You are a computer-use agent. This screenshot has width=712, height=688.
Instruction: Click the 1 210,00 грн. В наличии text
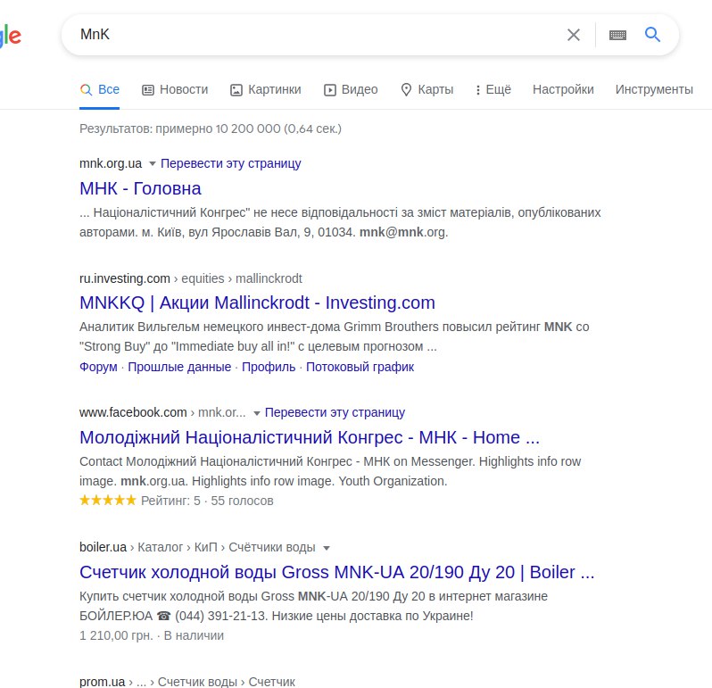coord(152,635)
